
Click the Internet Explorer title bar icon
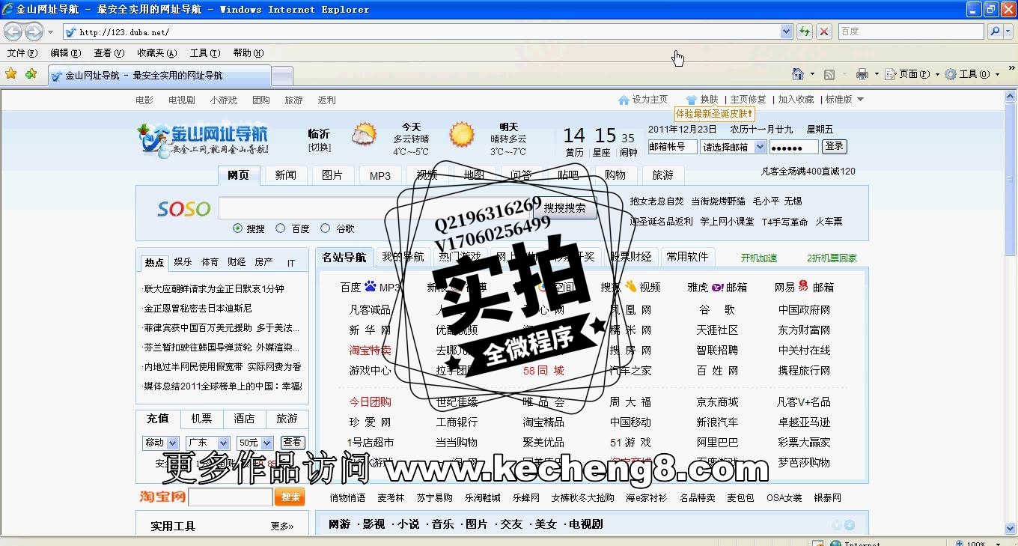[x=9, y=10]
